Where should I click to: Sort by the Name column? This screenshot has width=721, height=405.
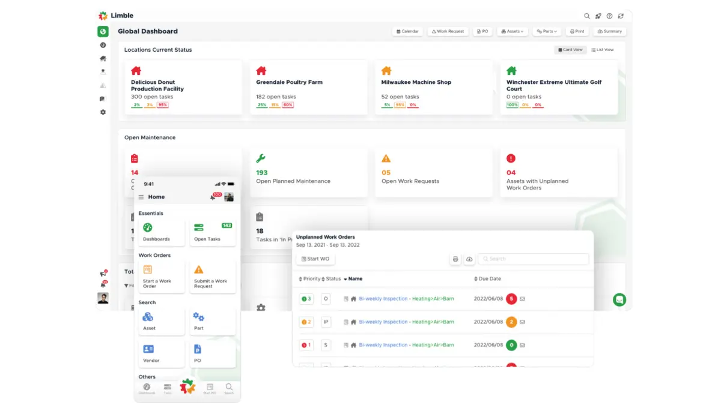click(353, 279)
